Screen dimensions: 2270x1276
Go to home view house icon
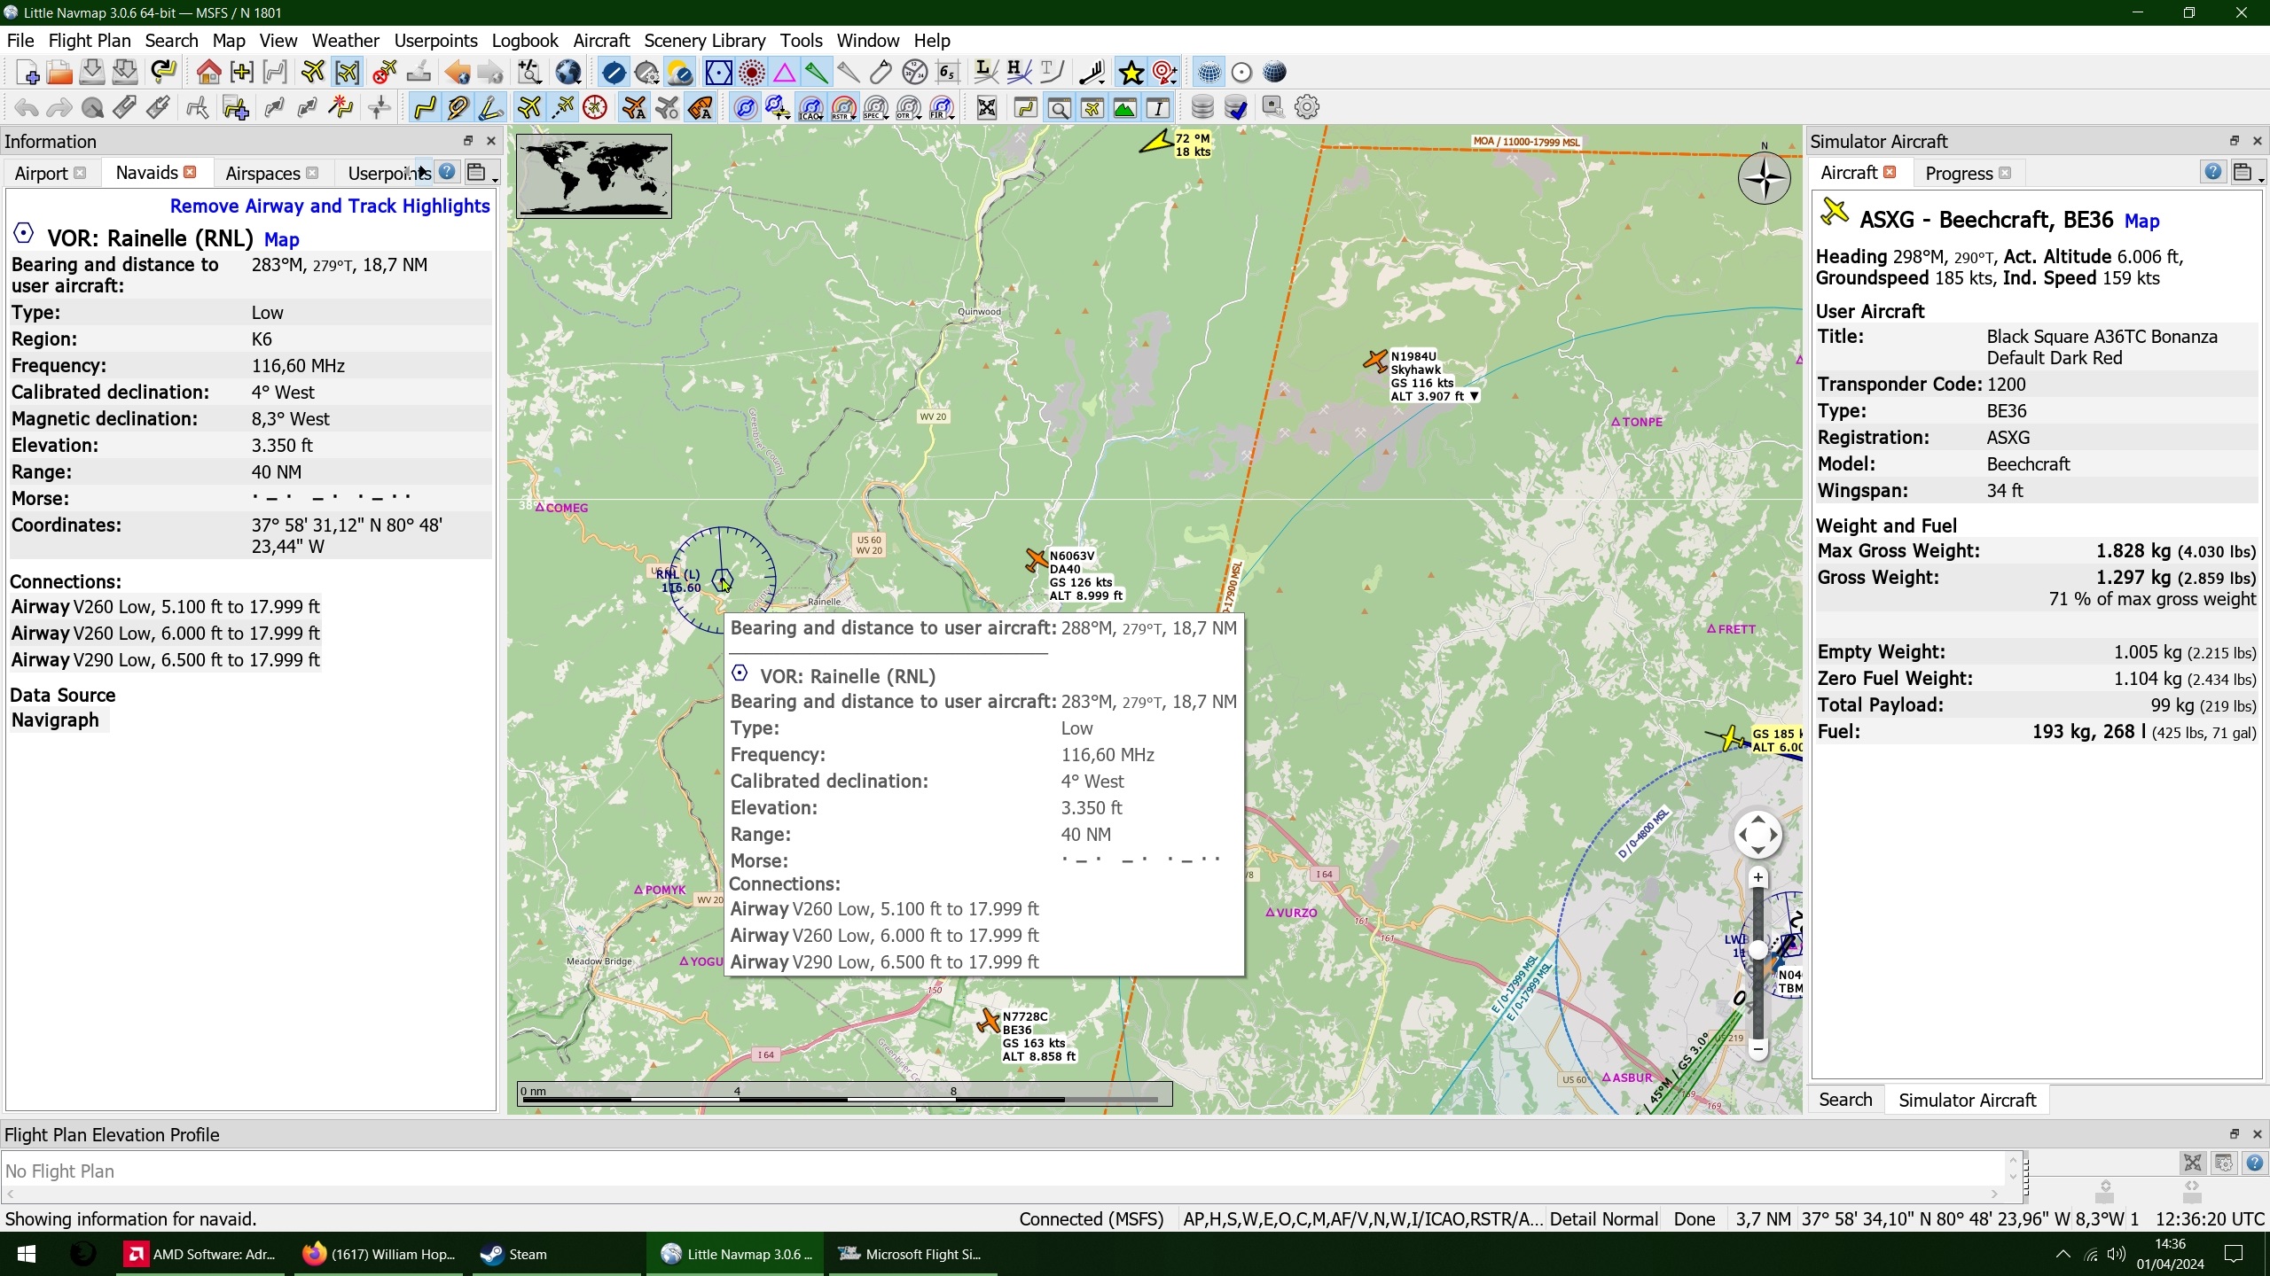coord(209,73)
